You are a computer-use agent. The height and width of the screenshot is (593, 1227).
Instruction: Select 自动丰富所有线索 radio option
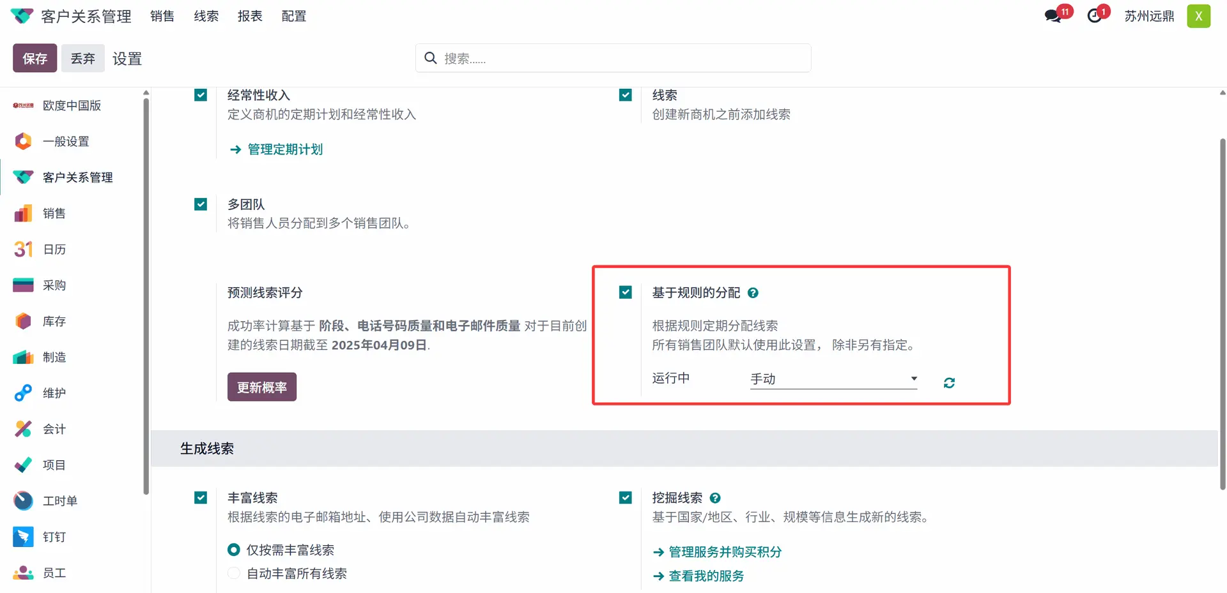(234, 573)
